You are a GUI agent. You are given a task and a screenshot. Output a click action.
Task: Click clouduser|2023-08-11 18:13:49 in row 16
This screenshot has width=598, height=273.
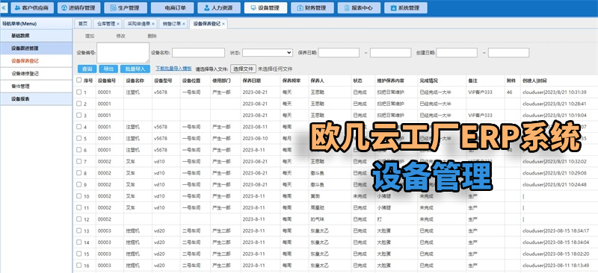coord(555,266)
